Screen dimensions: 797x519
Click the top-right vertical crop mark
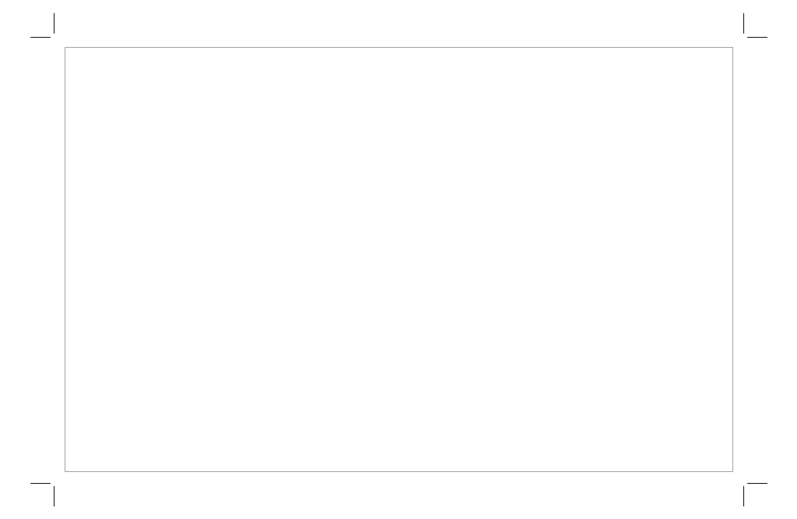743,23
